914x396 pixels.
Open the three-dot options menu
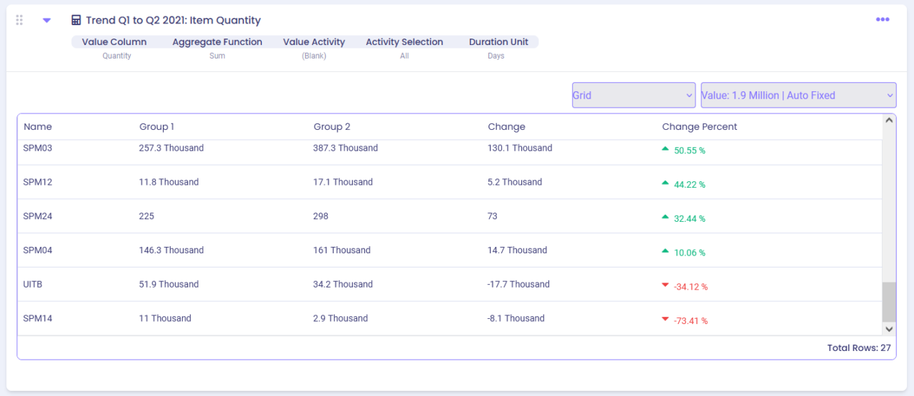[x=883, y=19]
